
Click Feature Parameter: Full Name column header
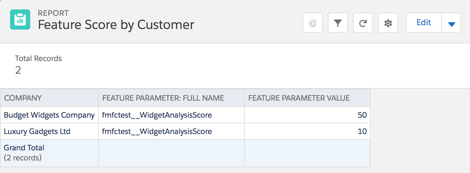163,98
